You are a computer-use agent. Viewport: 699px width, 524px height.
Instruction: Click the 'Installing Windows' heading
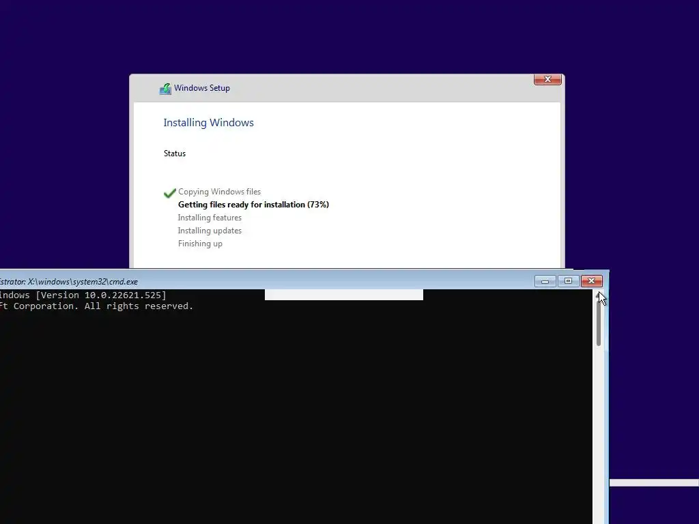(x=208, y=123)
